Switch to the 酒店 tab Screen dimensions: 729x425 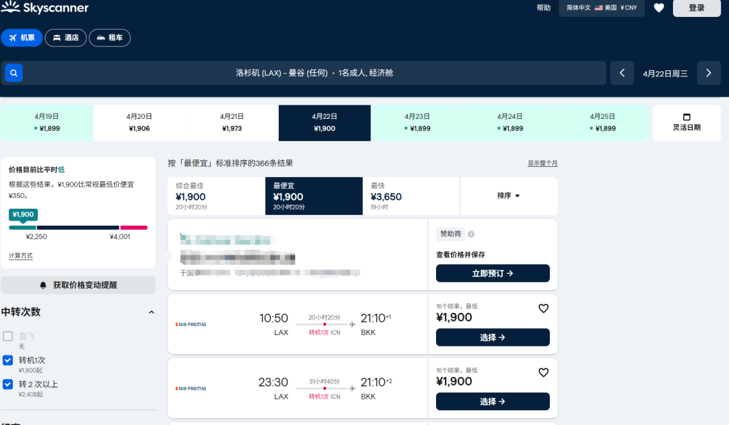pyautogui.click(x=65, y=38)
